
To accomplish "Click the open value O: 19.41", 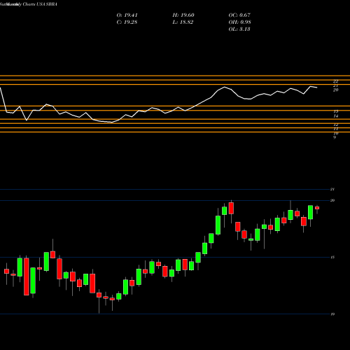I will tap(127, 15).
